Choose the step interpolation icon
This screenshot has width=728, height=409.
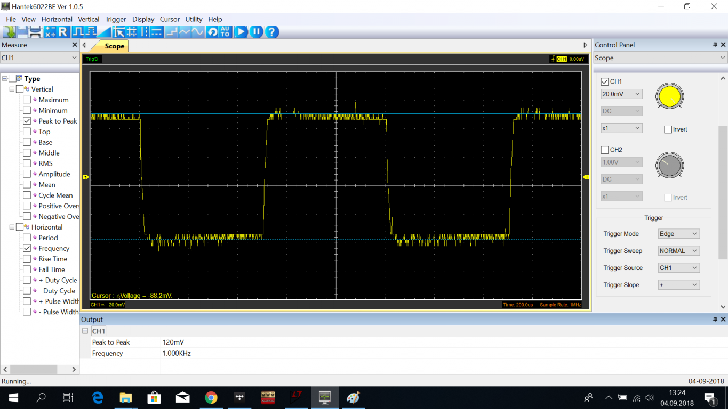(172, 32)
